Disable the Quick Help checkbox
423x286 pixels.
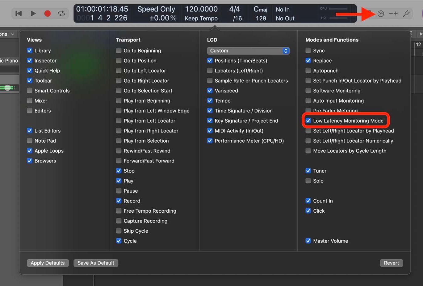[30, 71]
